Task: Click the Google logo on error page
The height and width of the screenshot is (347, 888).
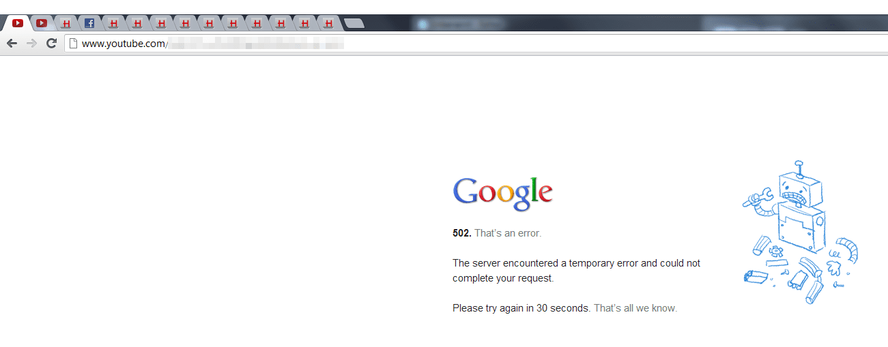Action: click(503, 194)
